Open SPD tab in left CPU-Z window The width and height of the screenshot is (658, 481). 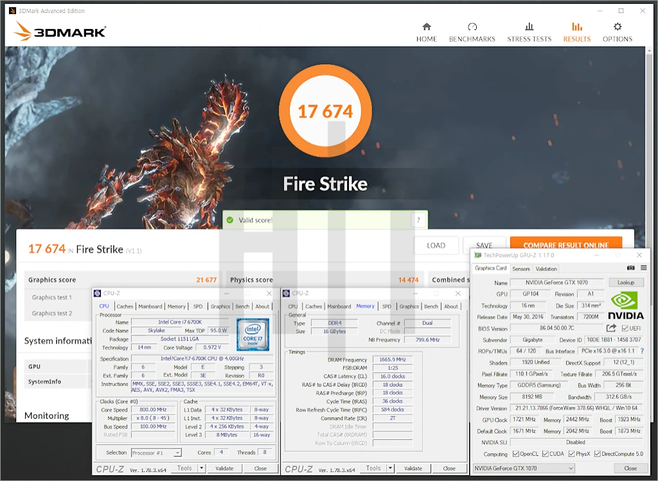pos(198,306)
